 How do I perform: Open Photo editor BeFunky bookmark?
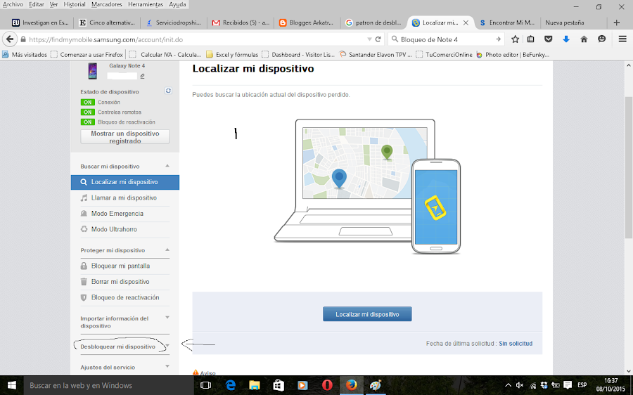513,54
